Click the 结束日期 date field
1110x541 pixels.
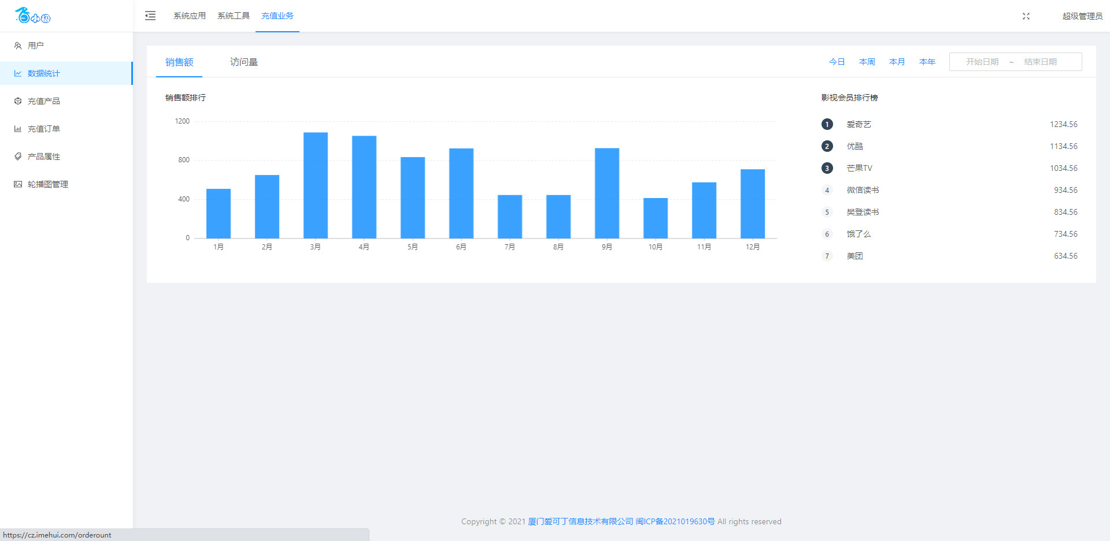[x=1041, y=62]
